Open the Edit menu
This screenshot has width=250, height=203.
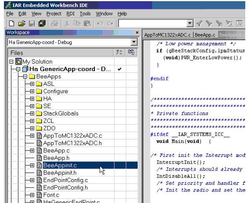click(22, 14)
